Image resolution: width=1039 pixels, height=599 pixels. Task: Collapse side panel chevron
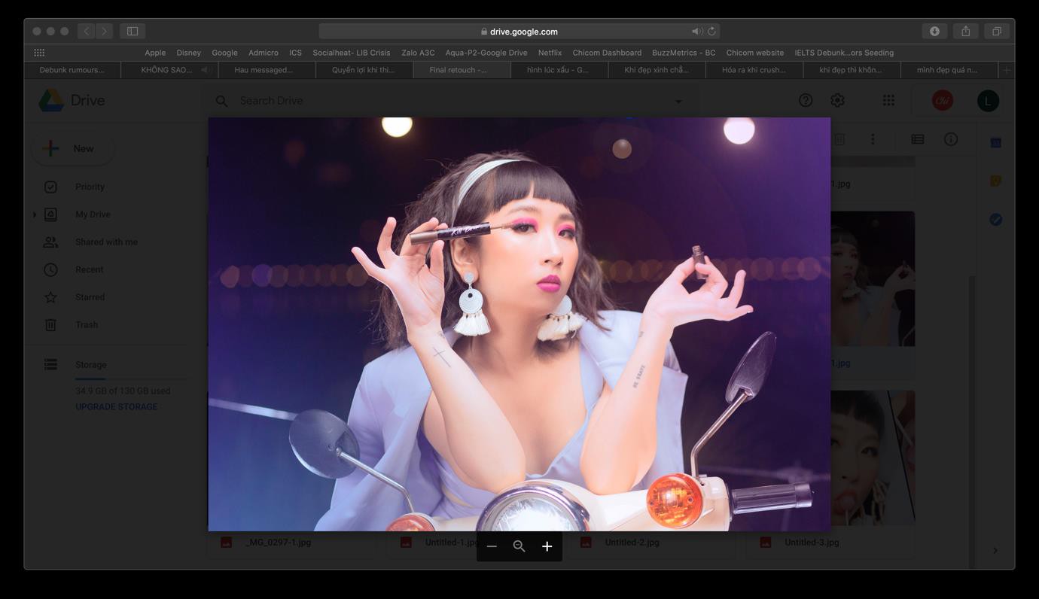(995, 550)
